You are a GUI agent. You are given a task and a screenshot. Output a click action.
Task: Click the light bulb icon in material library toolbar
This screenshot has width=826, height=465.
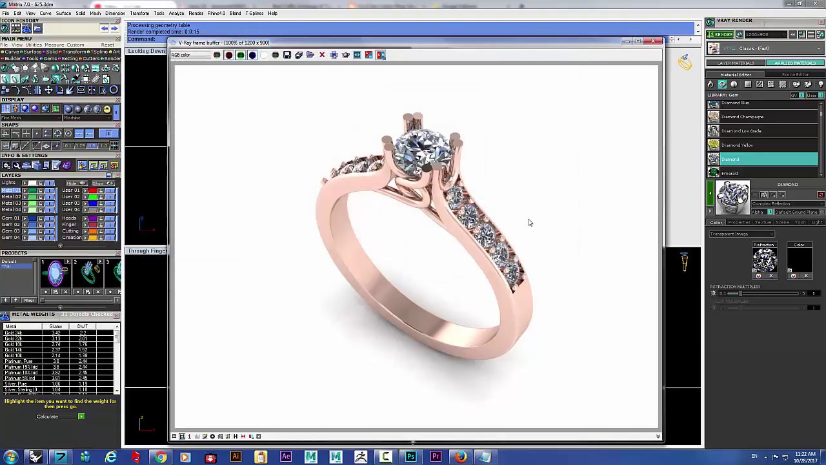point(821,85)
